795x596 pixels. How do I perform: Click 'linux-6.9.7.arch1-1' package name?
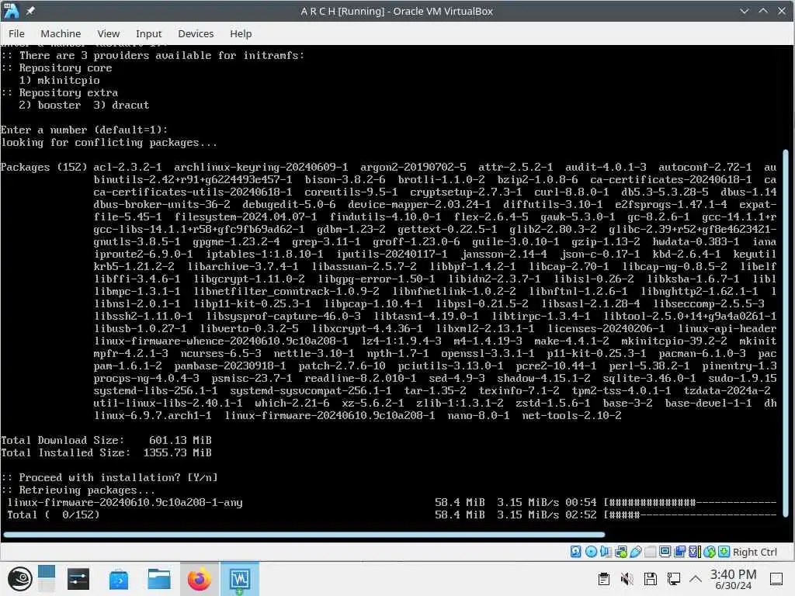point(153,416)
